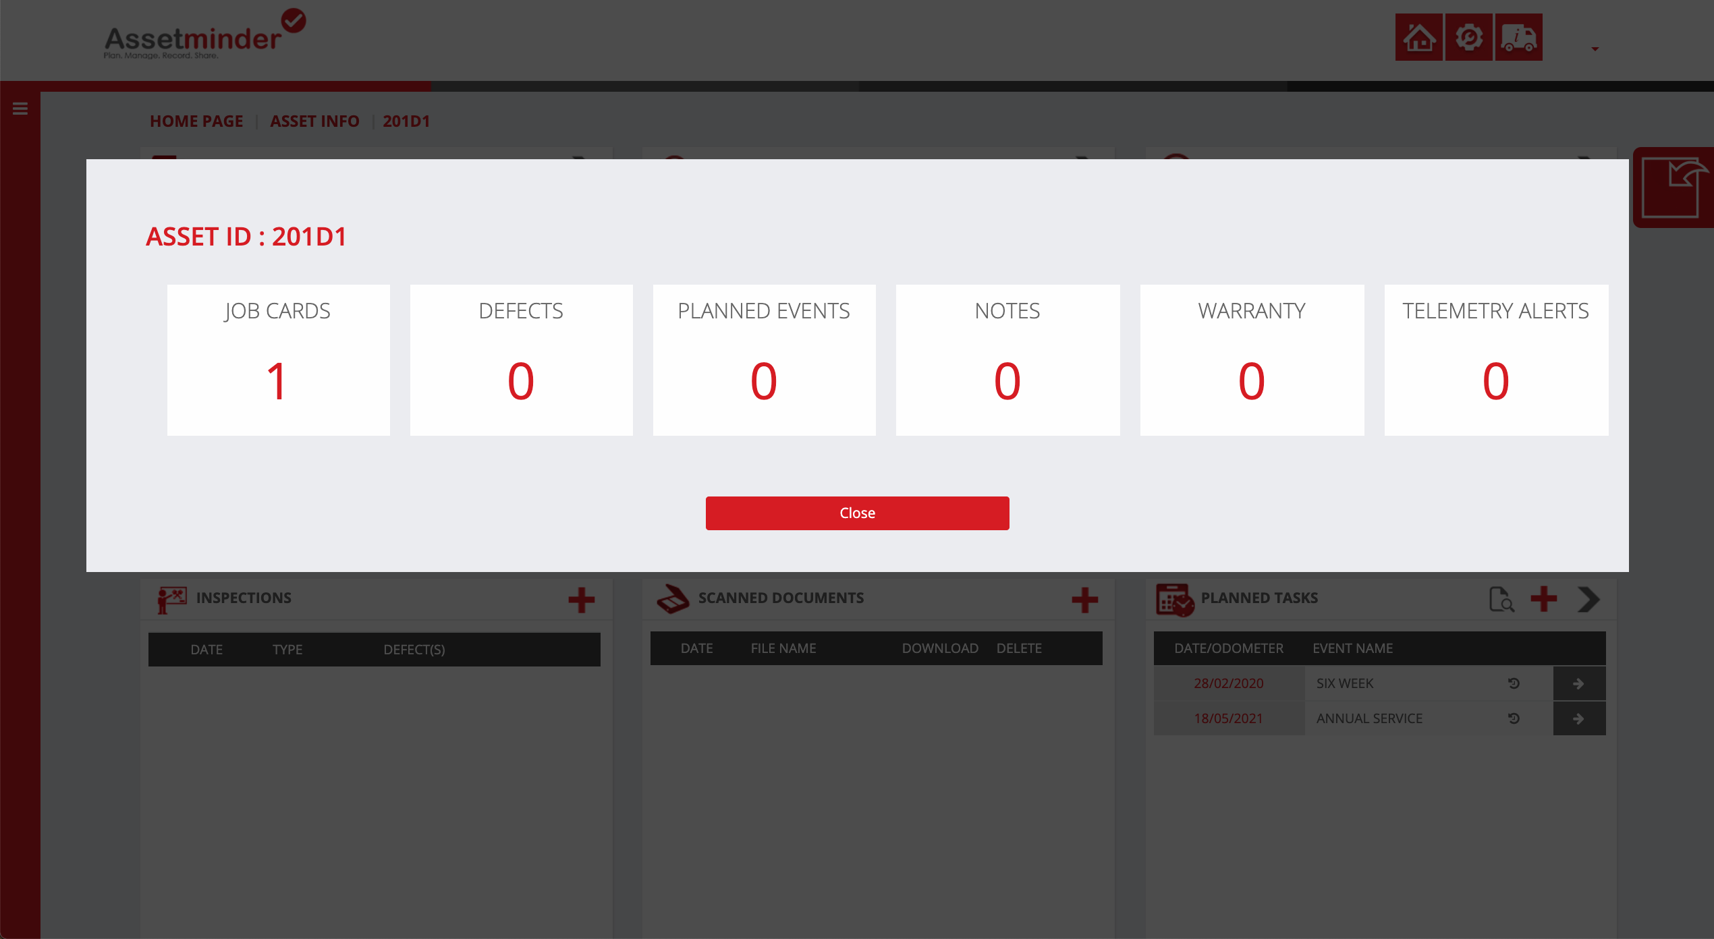The image size is (1714, 939).
Task: Click the DELETE column header
Action: [x=1019, y=648]
